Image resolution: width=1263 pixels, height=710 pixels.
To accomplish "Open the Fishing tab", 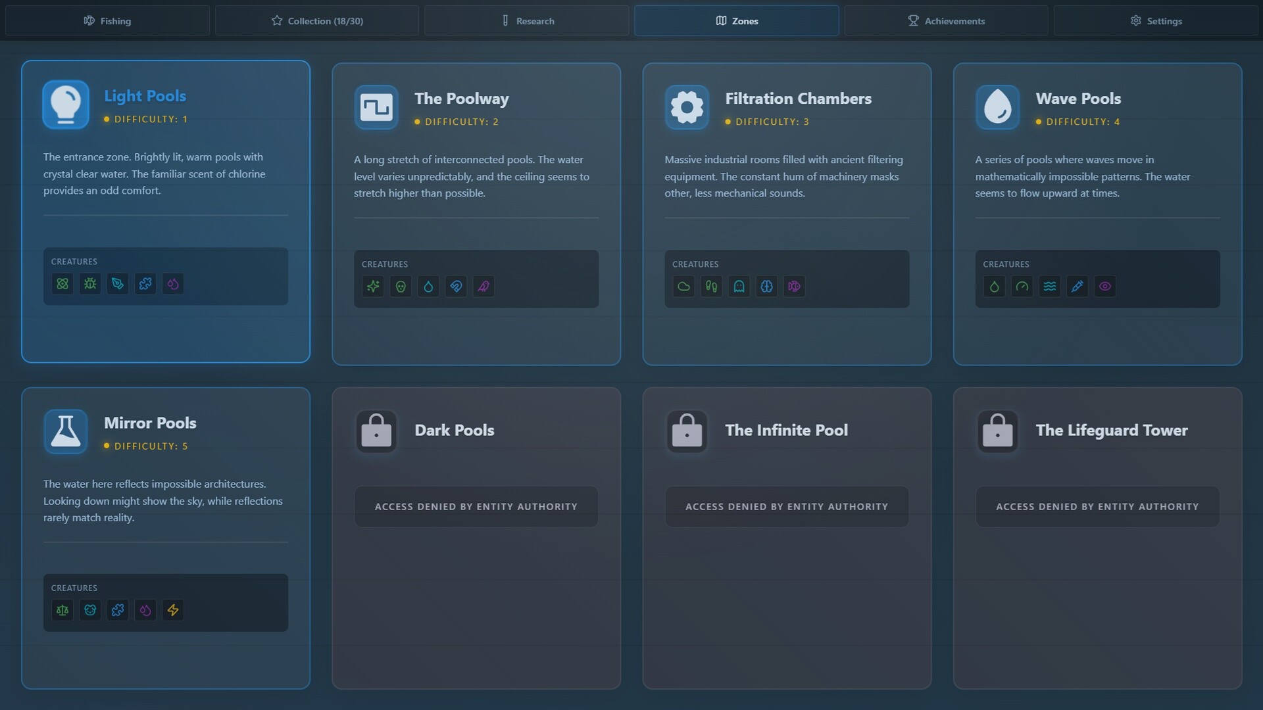I will [107, 21].
